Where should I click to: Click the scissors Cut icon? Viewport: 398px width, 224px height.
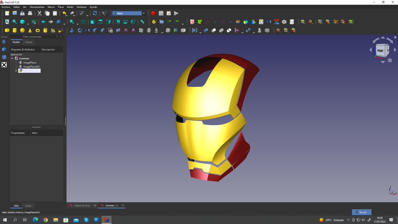click(x=39, y=13)
